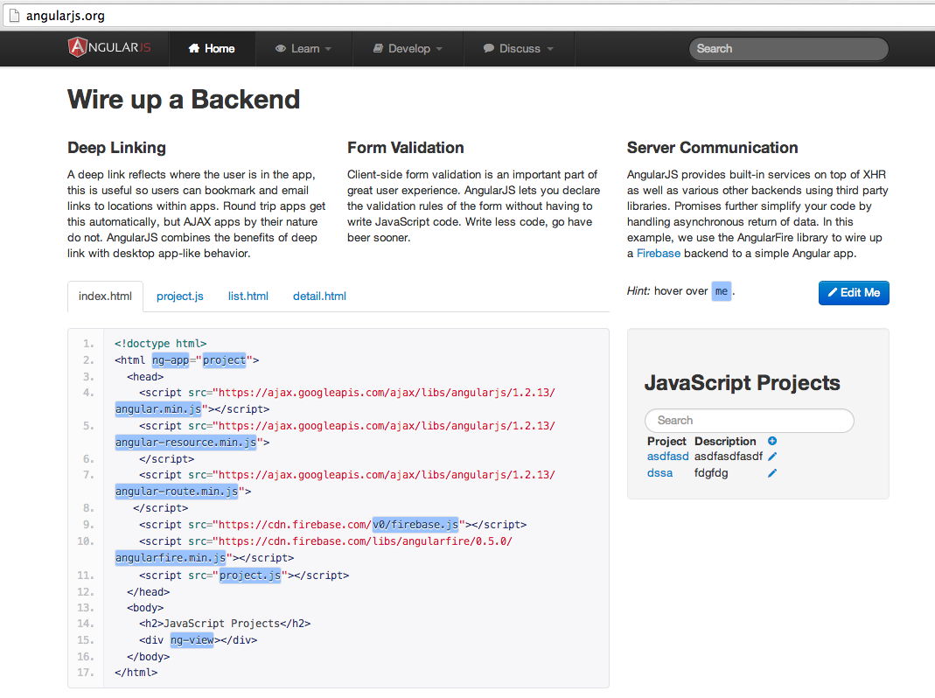Click the Description column header
Image resolution: width=935 pixels, height=698 pixels.
pyautogui.click(x=725, y=441)
